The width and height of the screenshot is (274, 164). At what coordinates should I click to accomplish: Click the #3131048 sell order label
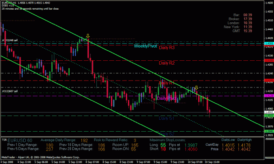(x=10, y=40)
